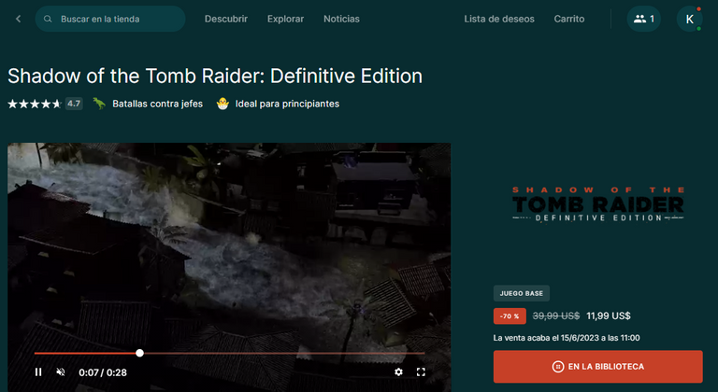Focus the 'Buscar en la tienda' search field
718x392 pixels.
click(110, 19)
